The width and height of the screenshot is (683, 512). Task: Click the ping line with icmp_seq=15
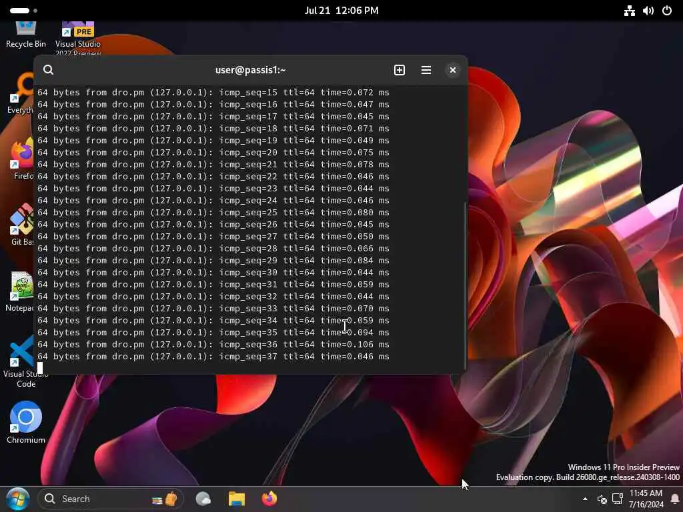[x=213, y=92]
